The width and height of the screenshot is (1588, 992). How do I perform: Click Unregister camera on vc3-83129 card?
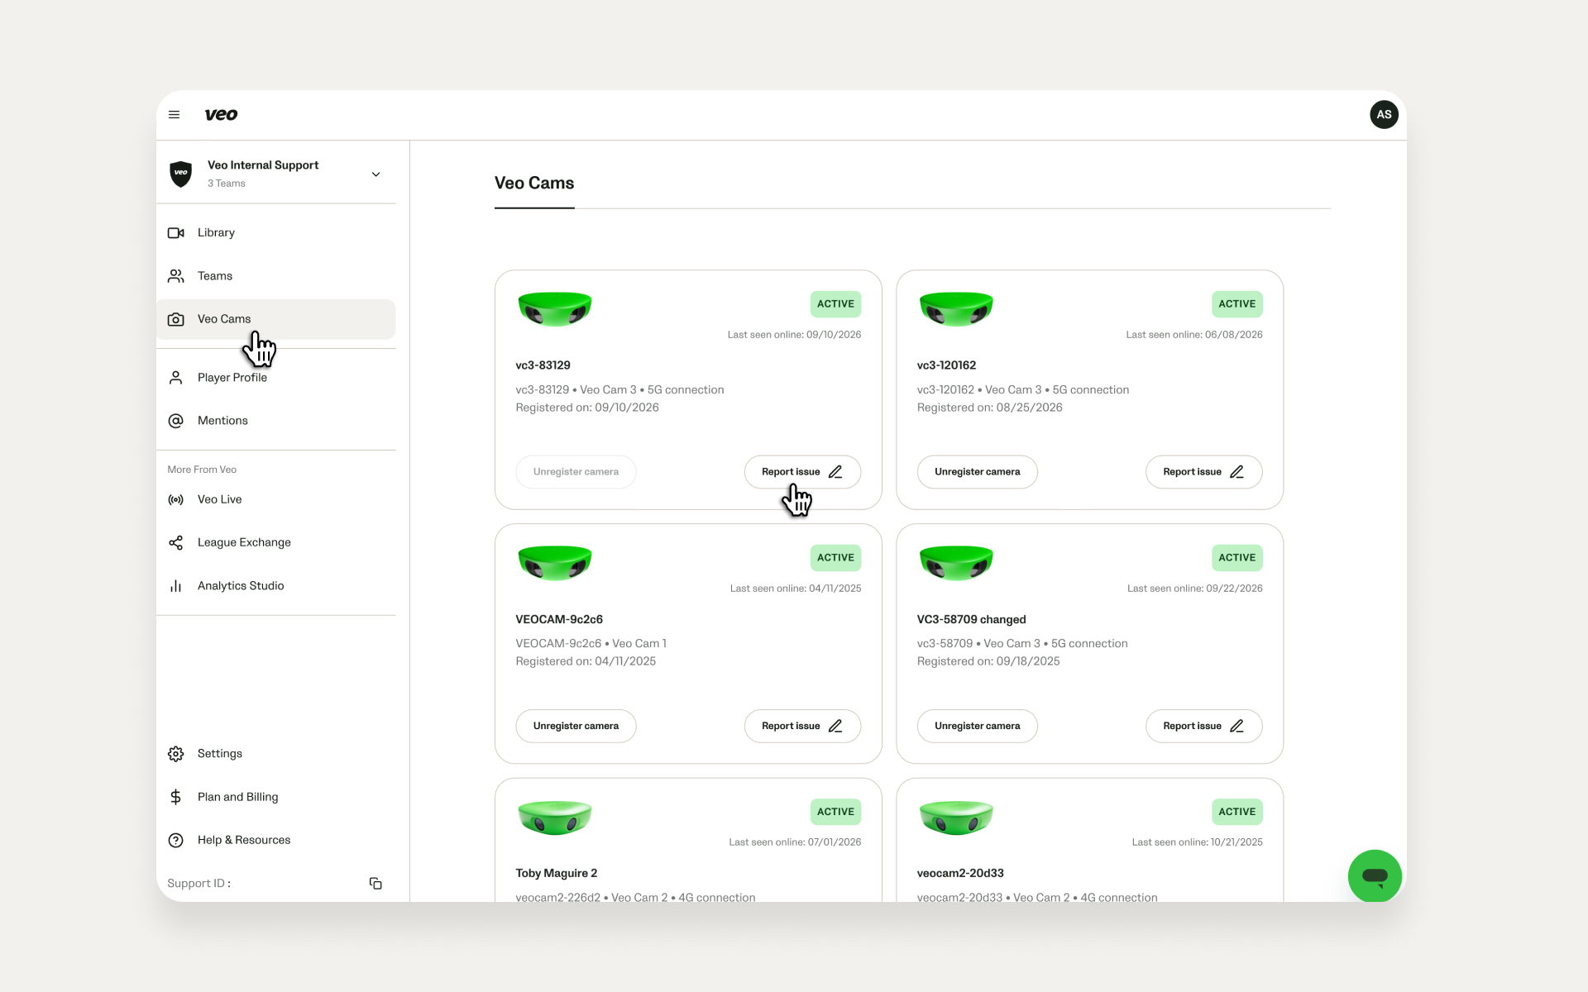(576, 472)
